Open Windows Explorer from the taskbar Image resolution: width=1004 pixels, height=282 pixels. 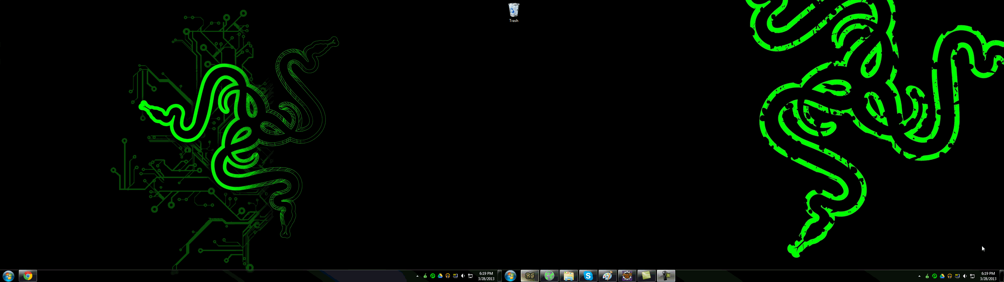coord(569,276)
